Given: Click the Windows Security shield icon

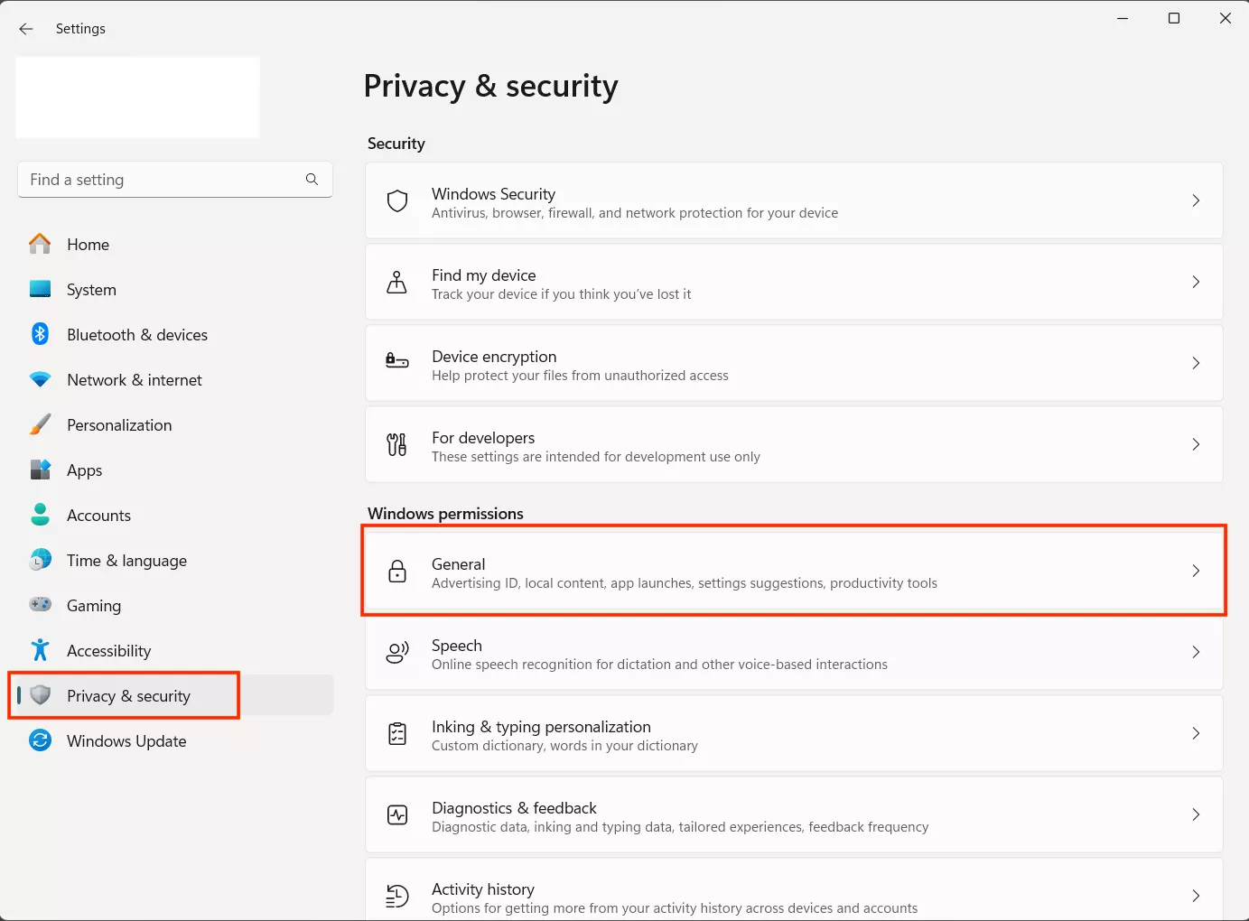Looking at the screenshot, I should tap(397, 201).
